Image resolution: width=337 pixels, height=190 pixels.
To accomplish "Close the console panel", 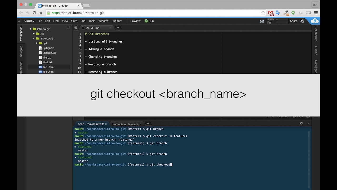I will [x=308, y=123].
